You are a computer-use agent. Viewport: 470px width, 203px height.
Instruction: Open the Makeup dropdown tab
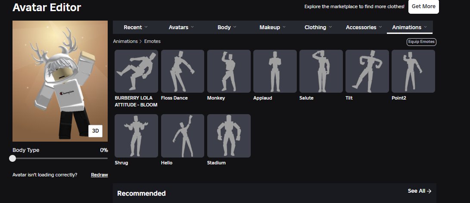272,27
